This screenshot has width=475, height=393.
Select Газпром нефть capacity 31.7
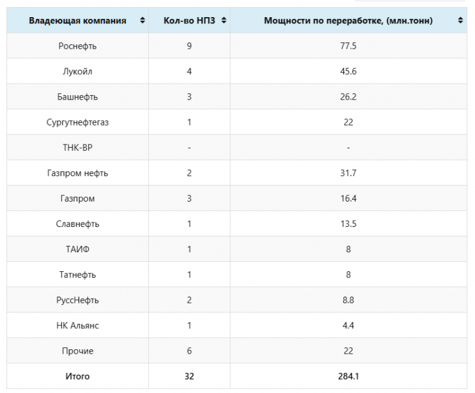[348, 173]
